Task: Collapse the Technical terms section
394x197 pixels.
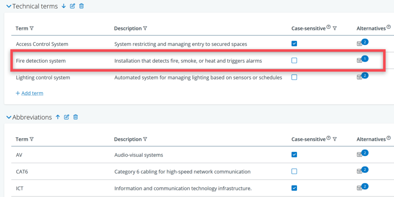Action: [x=8, y=7]
